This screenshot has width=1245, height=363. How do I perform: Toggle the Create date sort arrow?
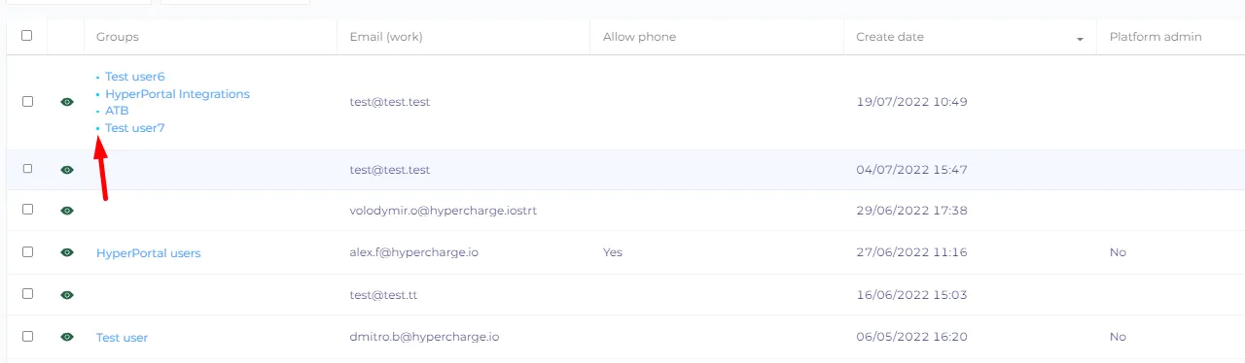(x=1080, y=39)
